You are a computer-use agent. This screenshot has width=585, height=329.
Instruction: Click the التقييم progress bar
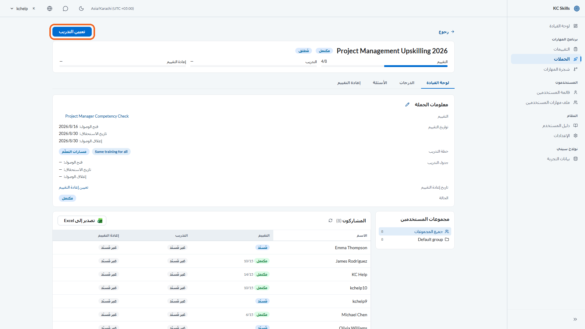(x=384, y=66)
